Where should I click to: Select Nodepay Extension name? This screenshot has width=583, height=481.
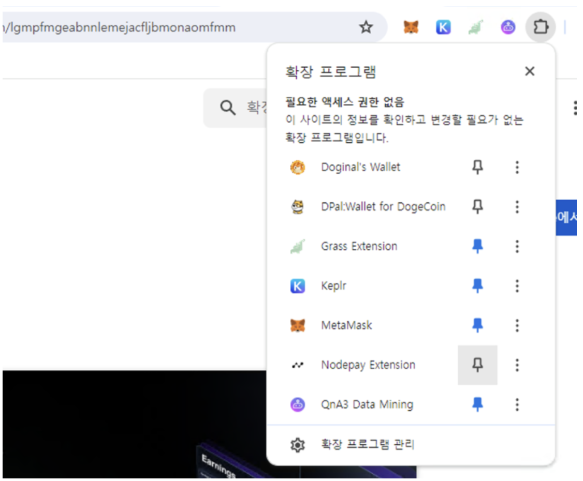(x=368, y=365)
